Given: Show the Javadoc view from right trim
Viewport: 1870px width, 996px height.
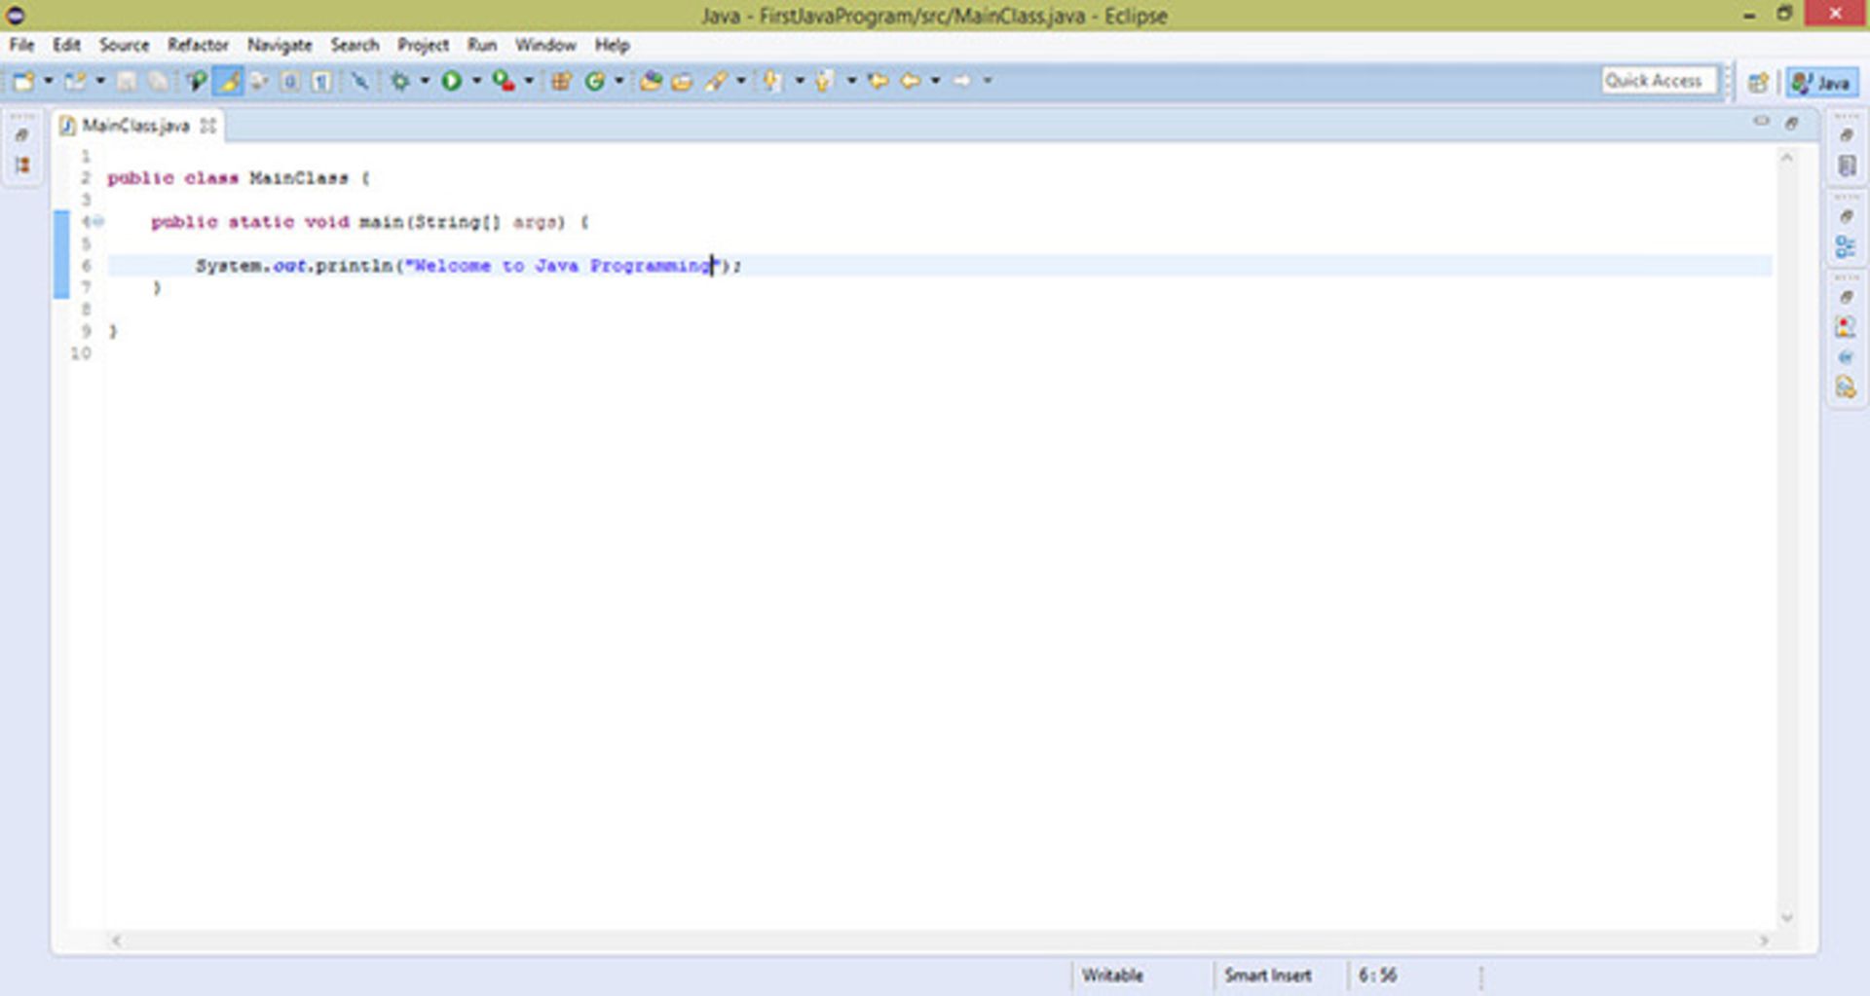Looking at the screenshot, I should [x=1847, y=357].
